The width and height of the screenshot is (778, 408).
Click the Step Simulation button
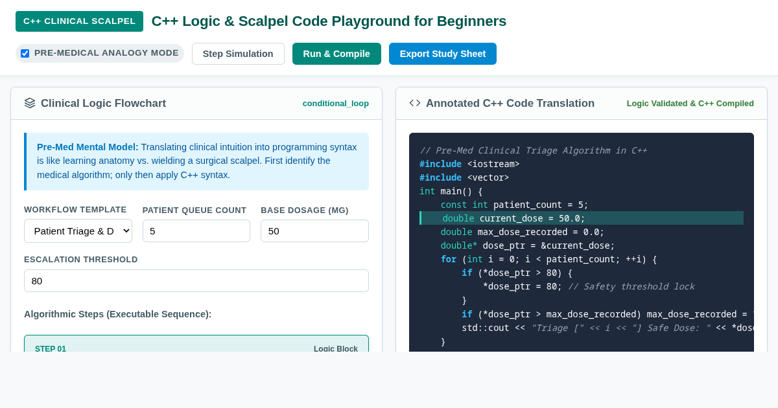(238, 54)
